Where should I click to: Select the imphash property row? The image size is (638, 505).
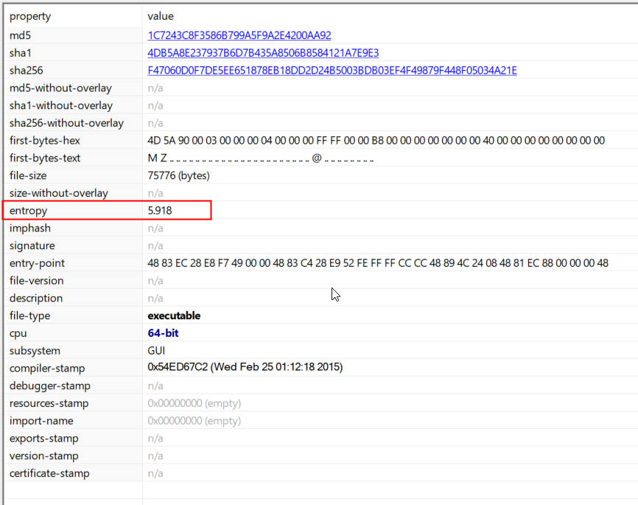[x=30, y=229]
